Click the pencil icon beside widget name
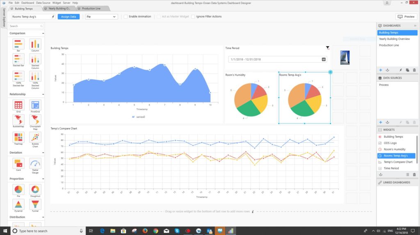This screenshot has width=420, height=235. (53, 17)
